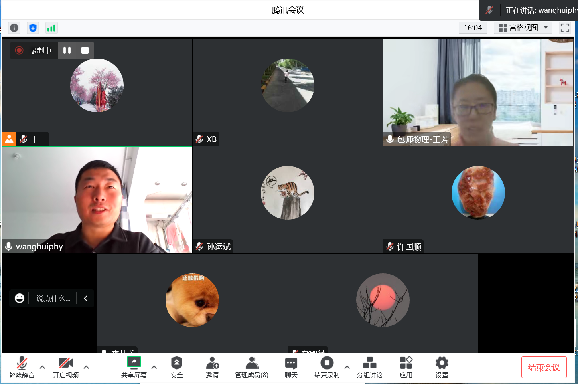This screenshot has height=384, width=578.
Task: Pause the recording
Action: click(x=67, y=50)
